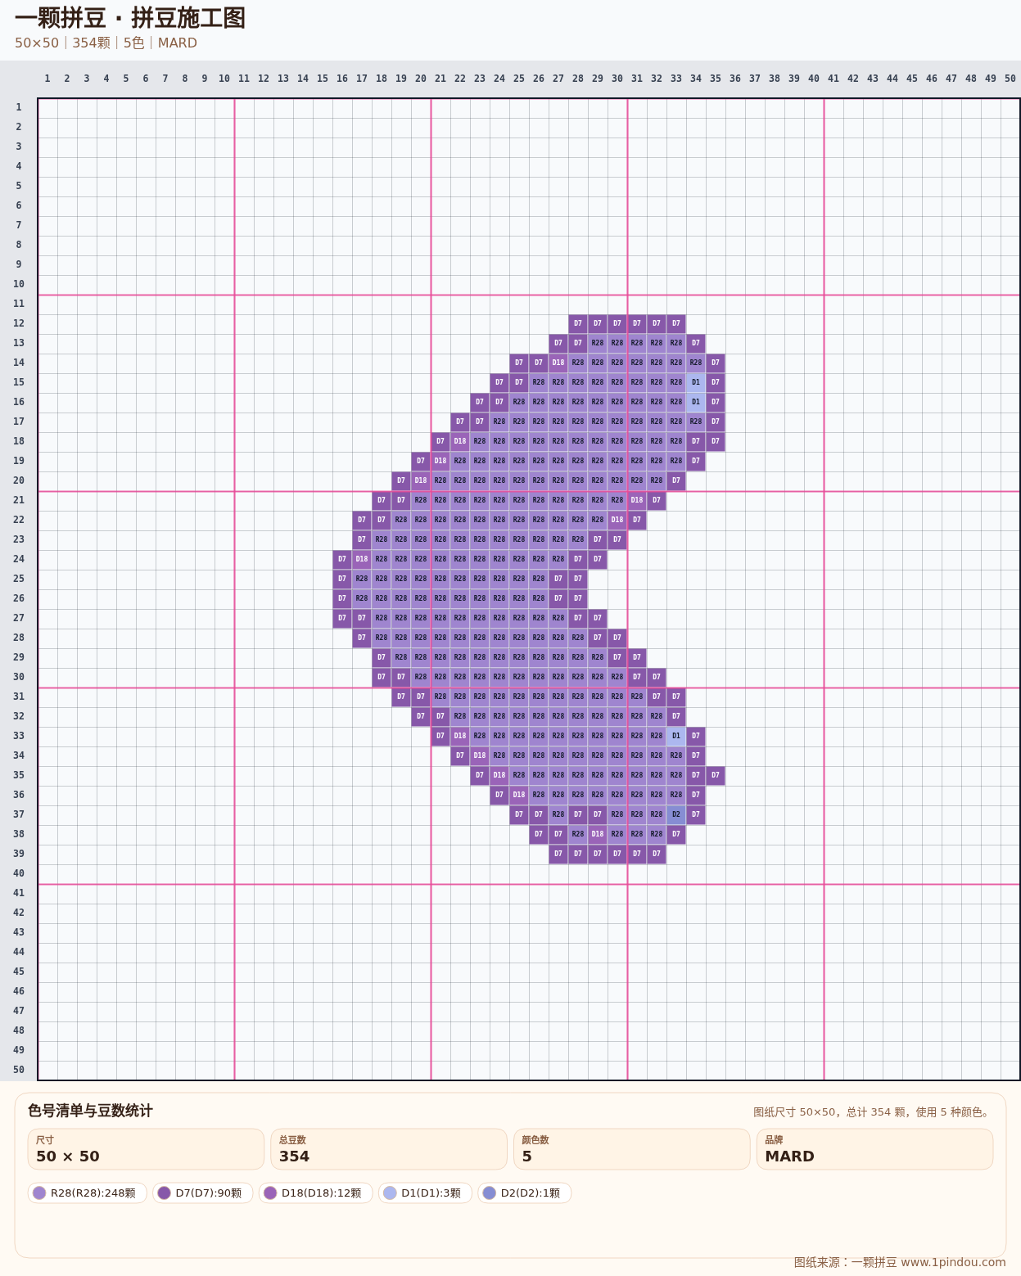The image size is (1021, 1276).
Task: Click the D18 bead cell in row 14
Action: (x=558, y=363)
